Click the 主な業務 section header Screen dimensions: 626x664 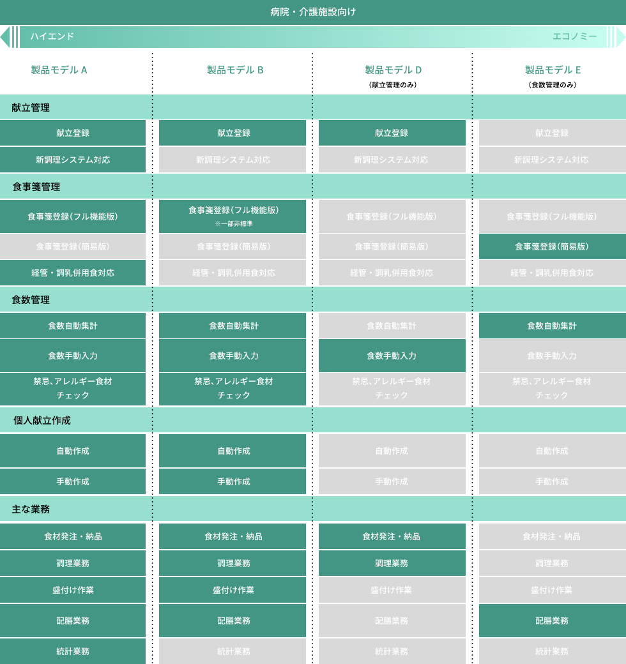coord(31,509)
